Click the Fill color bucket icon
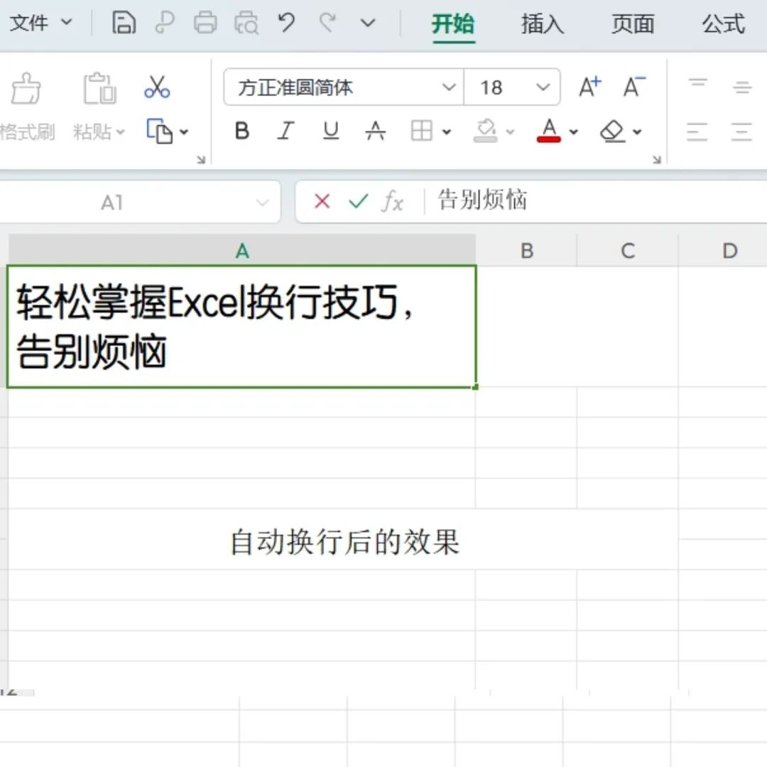Screen dimensions: 767x767 486,131
